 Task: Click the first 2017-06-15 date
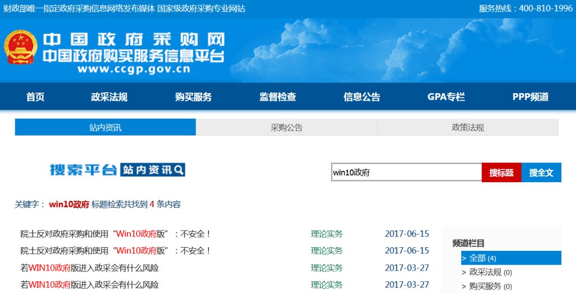[x=407, y=234]
